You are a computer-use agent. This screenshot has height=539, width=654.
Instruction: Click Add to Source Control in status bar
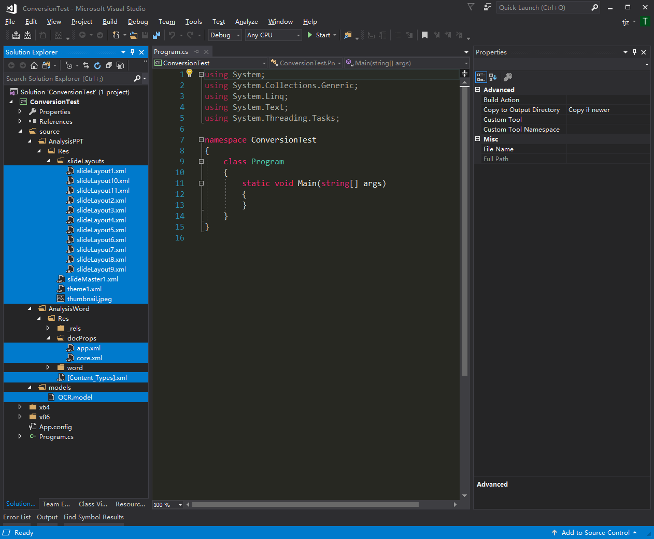(x=595, y=532)
